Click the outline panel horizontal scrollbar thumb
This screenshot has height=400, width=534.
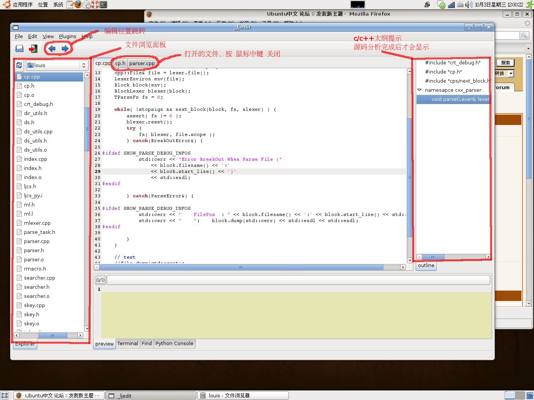click(433, 257)
